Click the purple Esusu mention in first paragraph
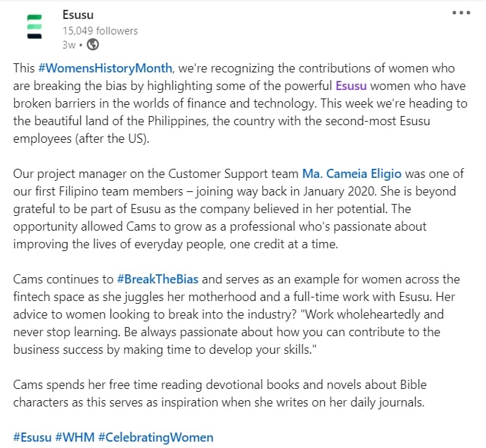 tap(351, 86)
